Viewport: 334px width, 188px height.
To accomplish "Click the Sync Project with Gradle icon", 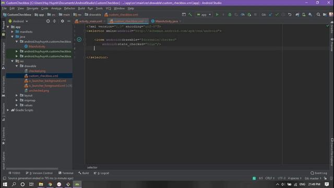I will 297,15.
